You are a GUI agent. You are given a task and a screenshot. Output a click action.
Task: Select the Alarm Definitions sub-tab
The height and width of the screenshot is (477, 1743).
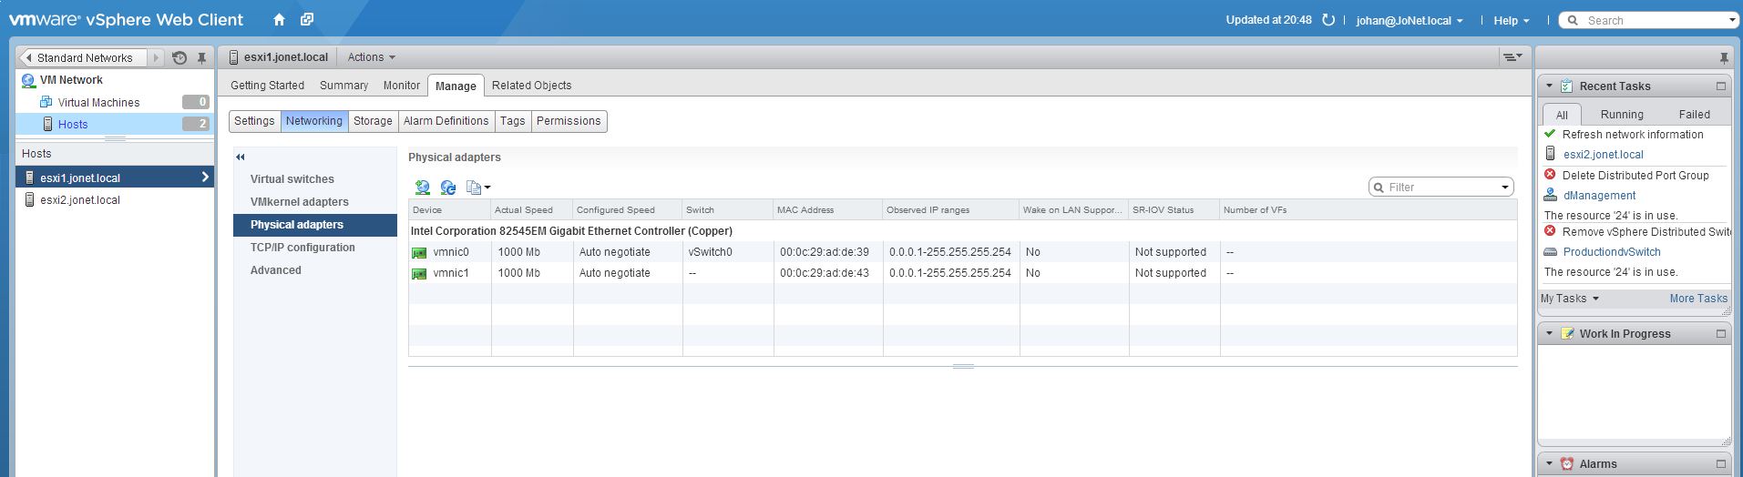pyautogui.click(x=446, y=121)
